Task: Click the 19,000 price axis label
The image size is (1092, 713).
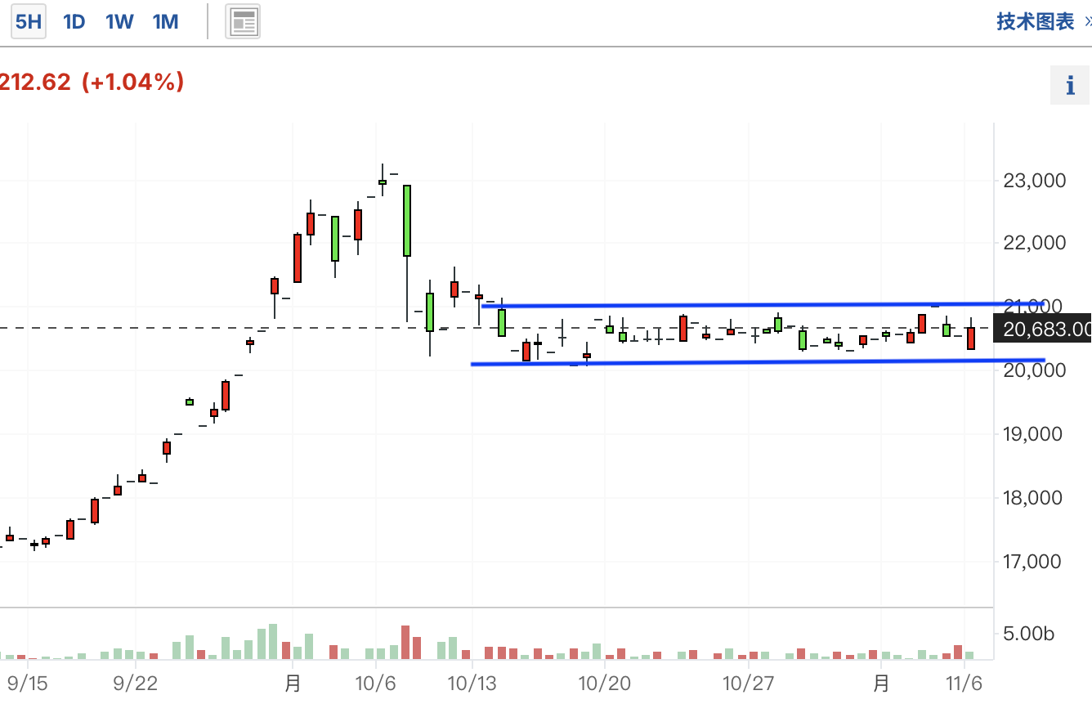Action: pyautogui.click(x=1034, y=434)
